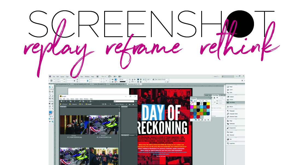Open the Layers panel
This screenshot has height=165, width=295.
[x=230, y=89]
